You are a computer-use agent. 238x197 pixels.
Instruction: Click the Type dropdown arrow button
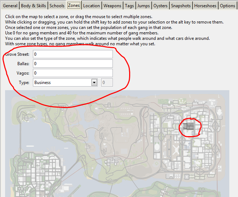click(94, 83)
